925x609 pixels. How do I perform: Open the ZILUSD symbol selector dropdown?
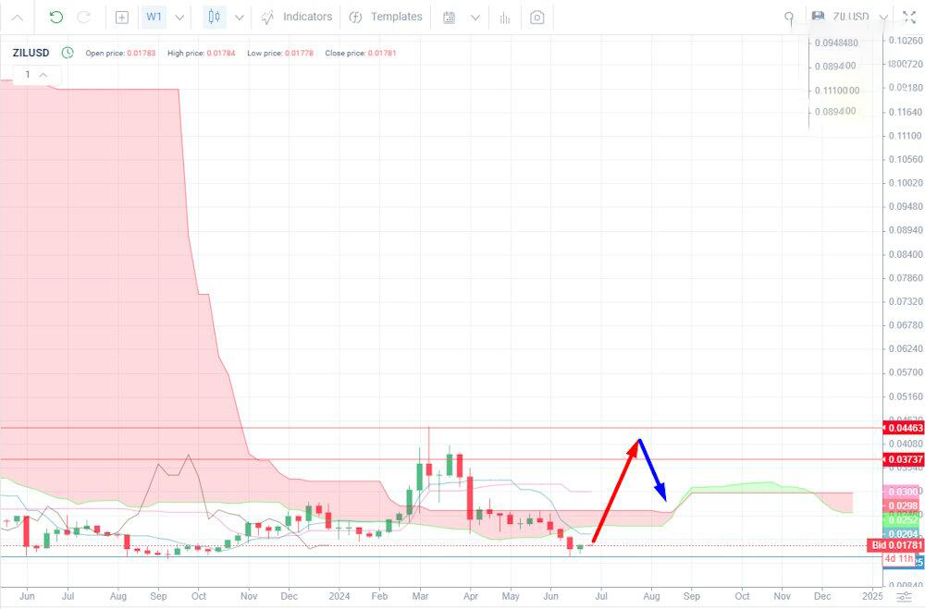(x=850, y=17)
